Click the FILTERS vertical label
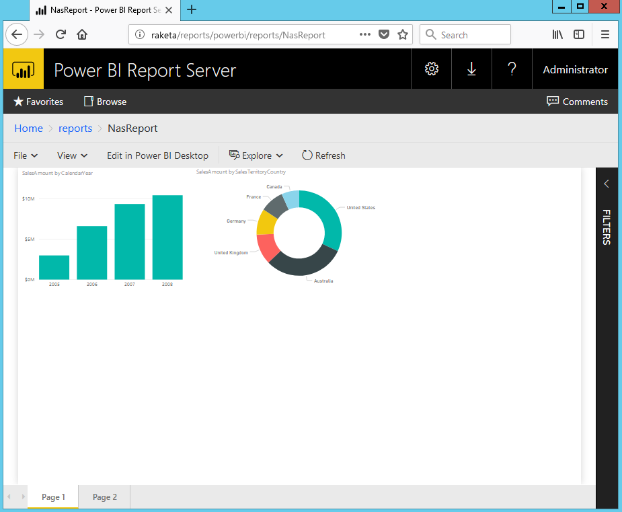 coord(606,227)
